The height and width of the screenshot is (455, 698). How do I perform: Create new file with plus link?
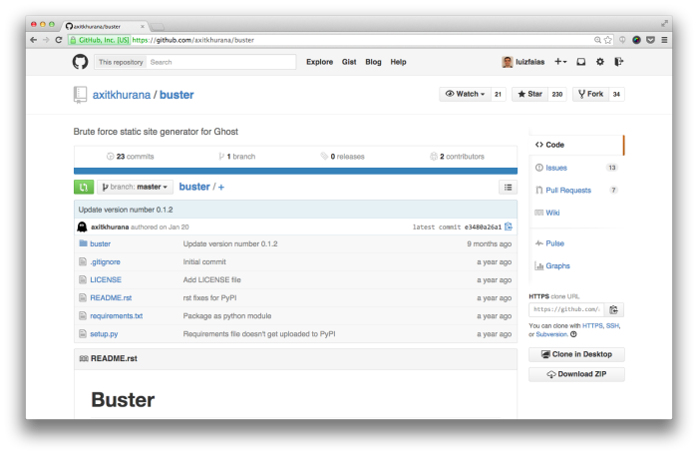coord(220,188)
